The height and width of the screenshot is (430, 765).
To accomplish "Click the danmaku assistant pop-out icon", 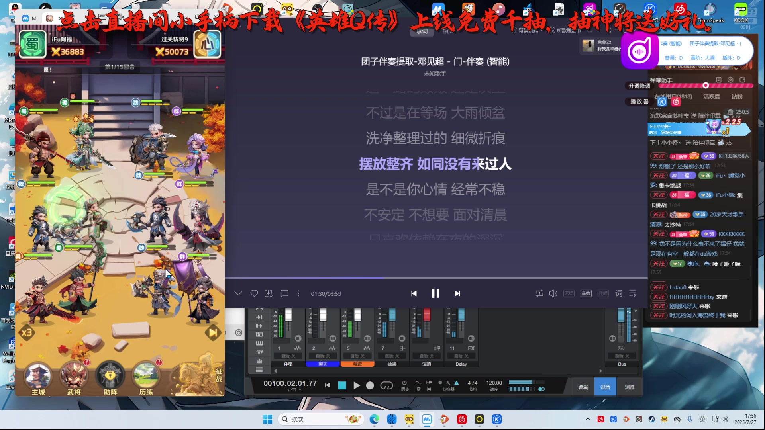I will [x=742, y=80].
